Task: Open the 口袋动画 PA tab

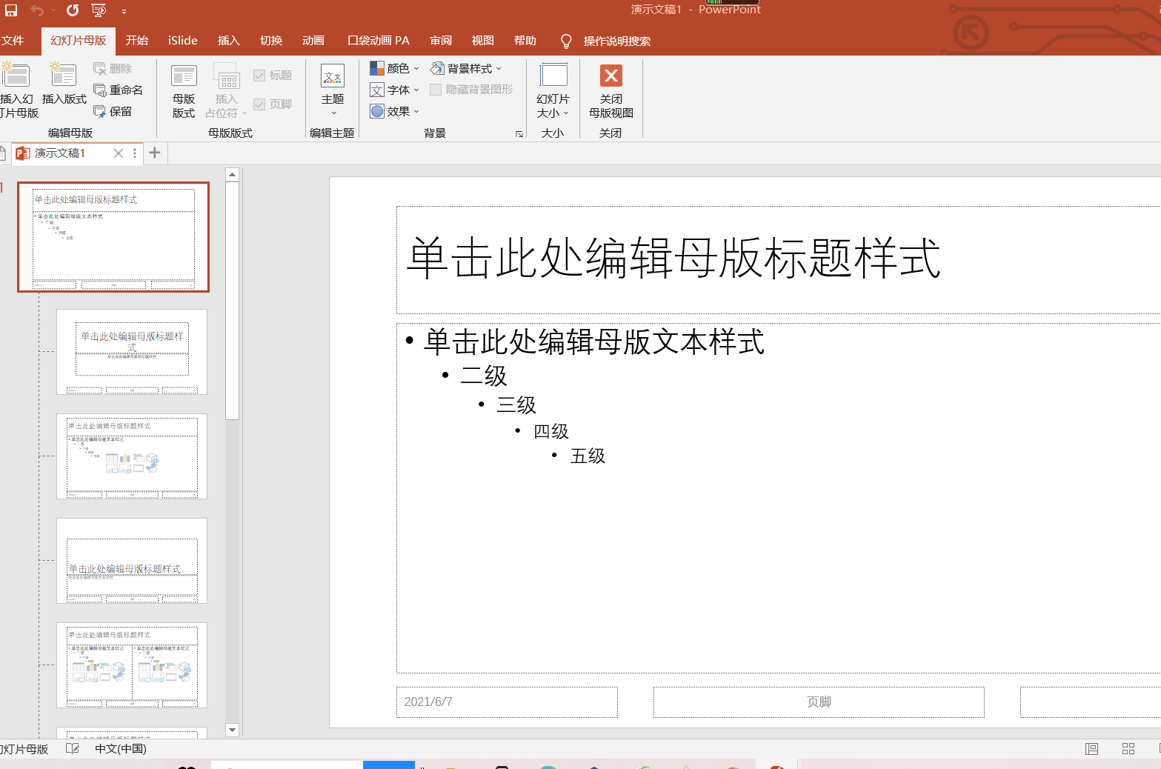Action: click(x=379, y=41)
